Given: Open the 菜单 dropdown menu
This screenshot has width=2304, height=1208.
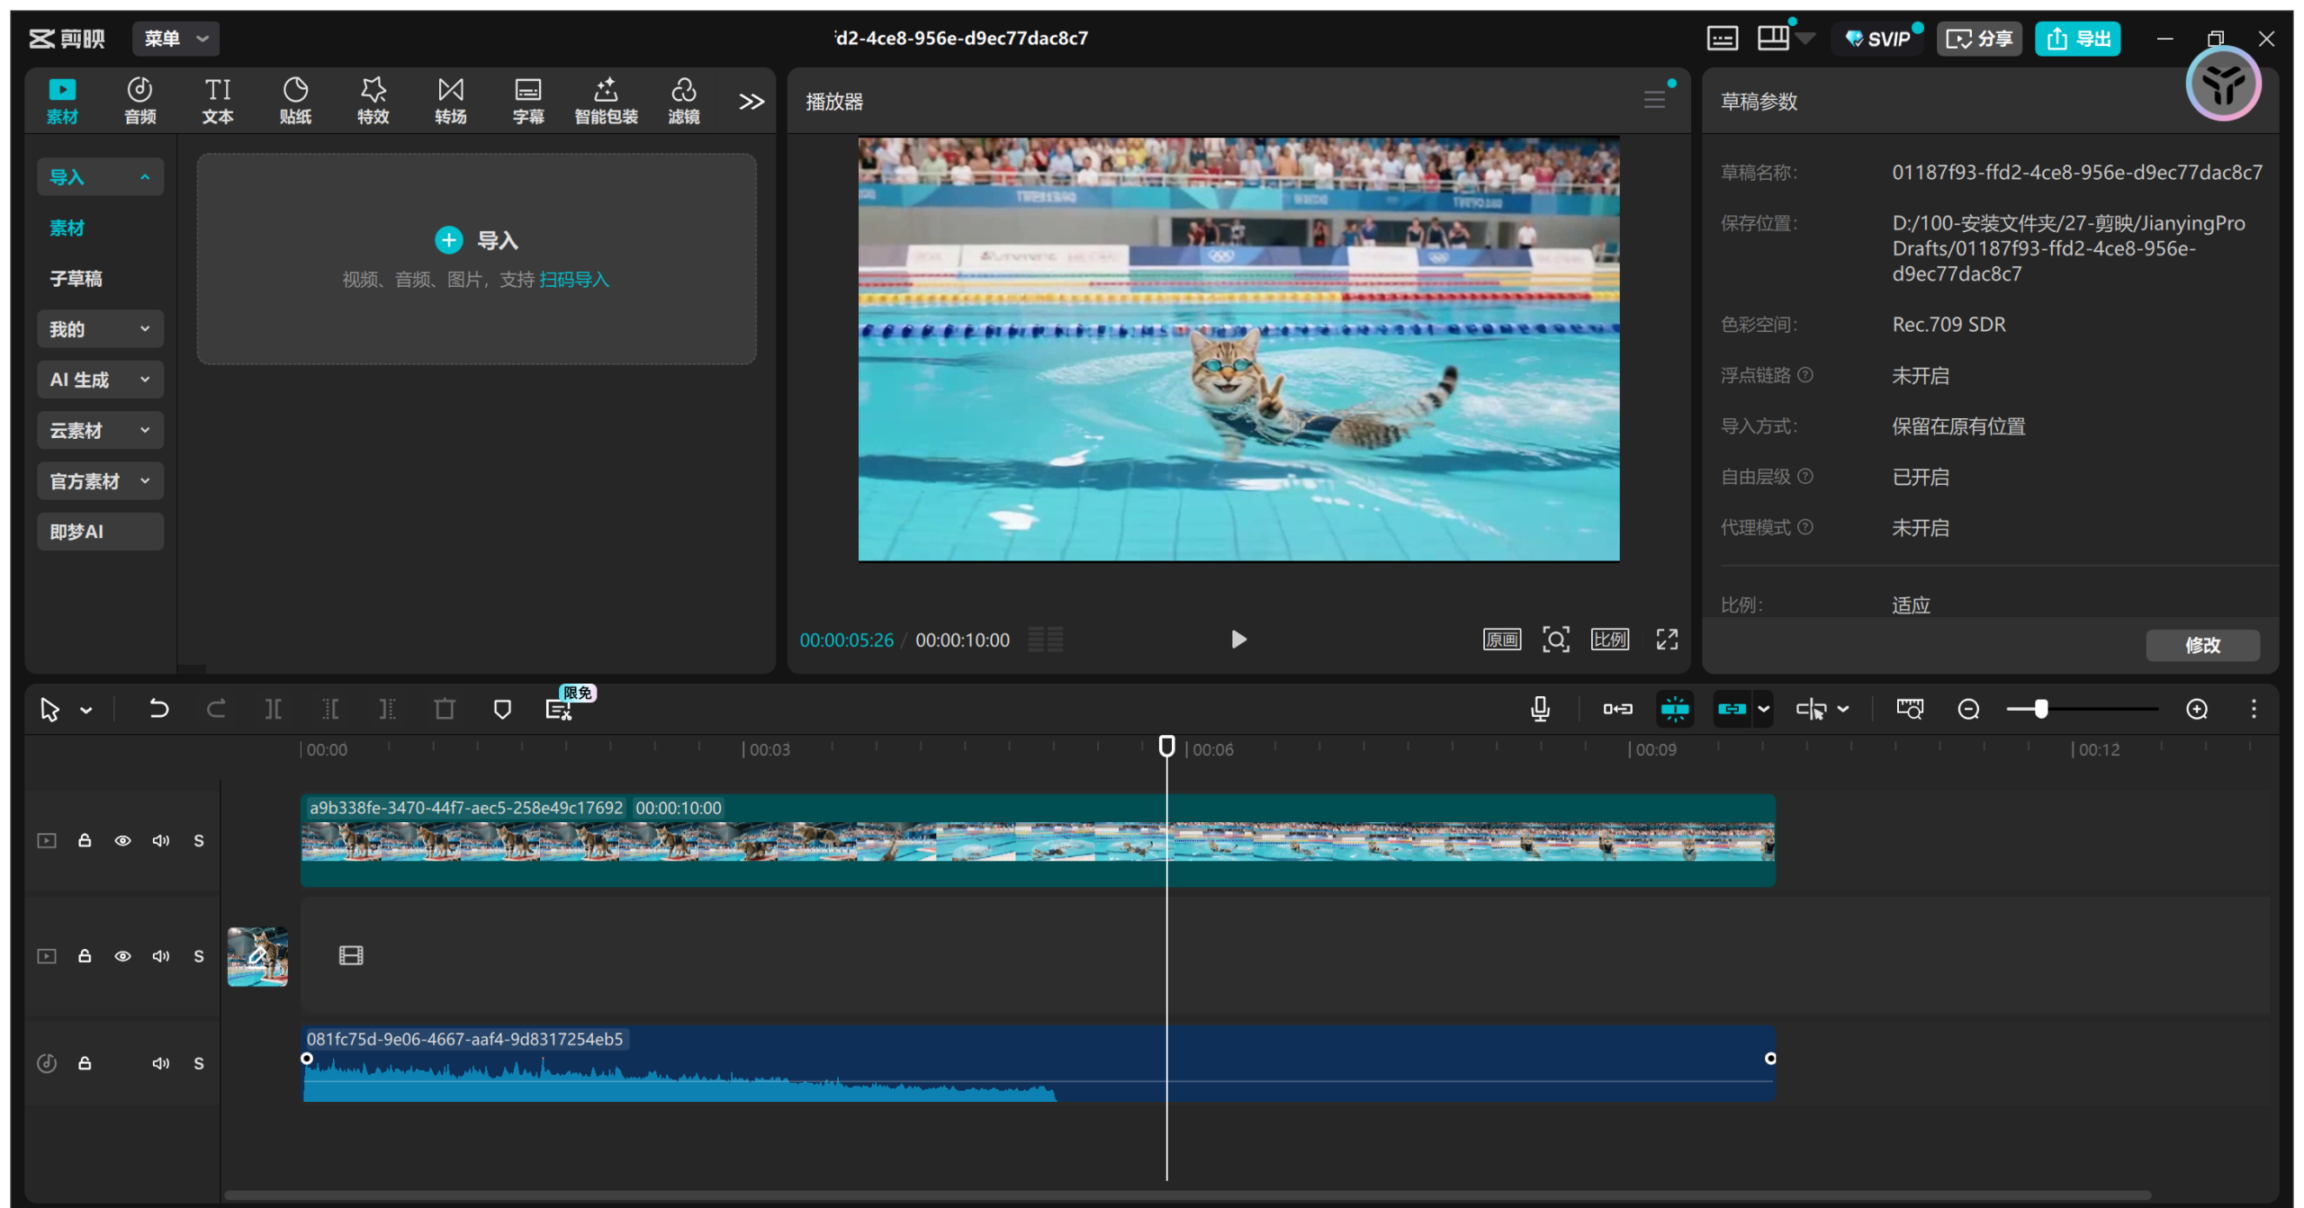Looking at the screenshot, I should click(176, 39).
